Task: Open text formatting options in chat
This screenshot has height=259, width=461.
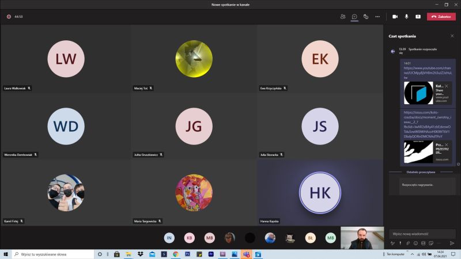Action: click(392, 243)
